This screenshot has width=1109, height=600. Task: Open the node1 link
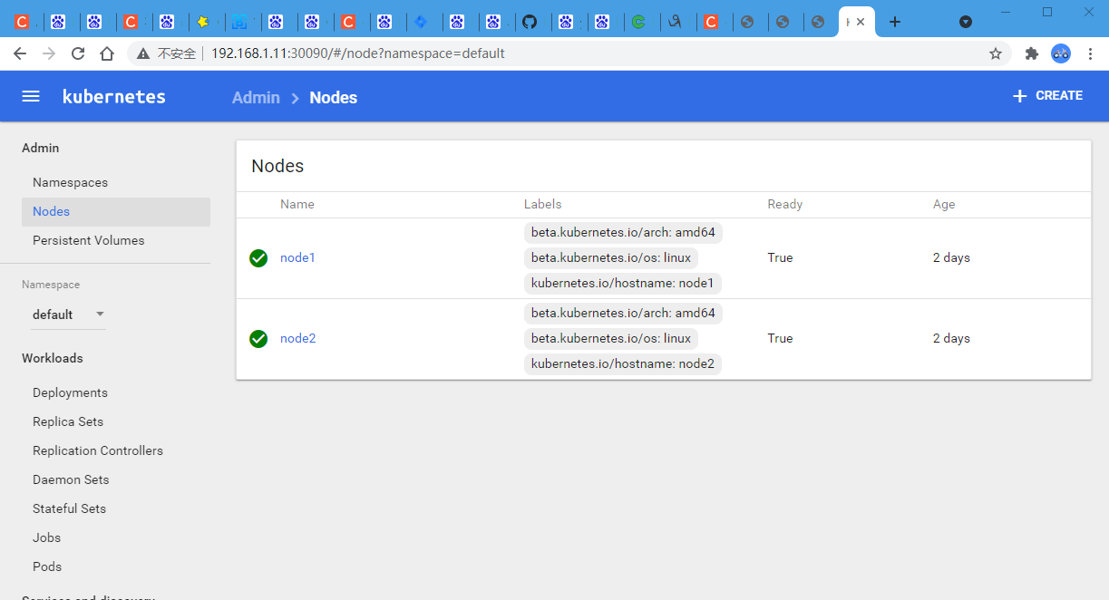[x=297, y=257]
